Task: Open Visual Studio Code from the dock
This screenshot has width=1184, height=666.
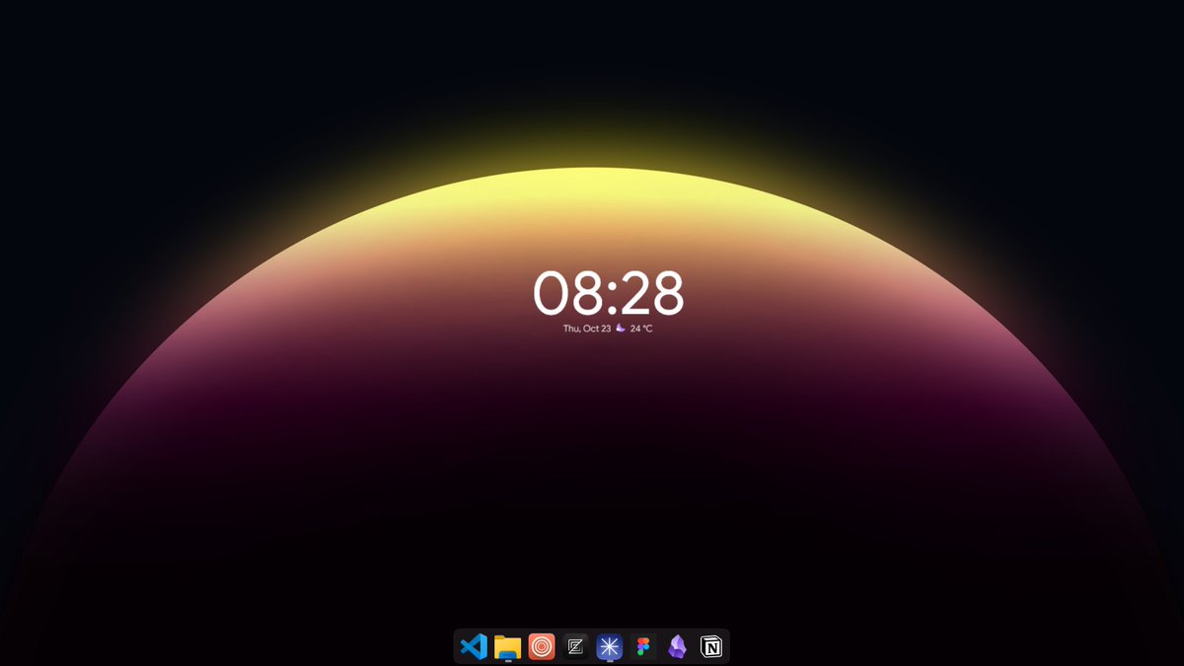Action: click(x=474, y=647)
